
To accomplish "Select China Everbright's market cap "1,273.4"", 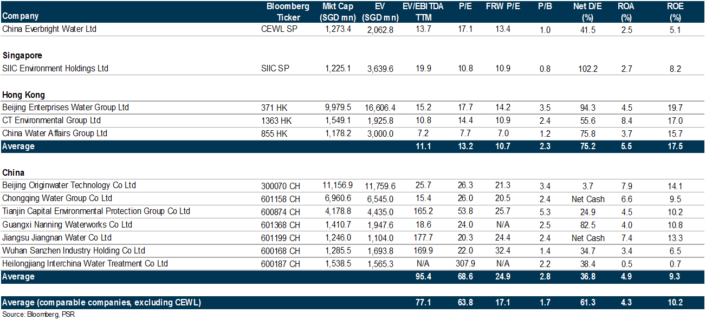I will 339,29.
